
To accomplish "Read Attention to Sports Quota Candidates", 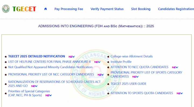I will click(x=142, y=93).
